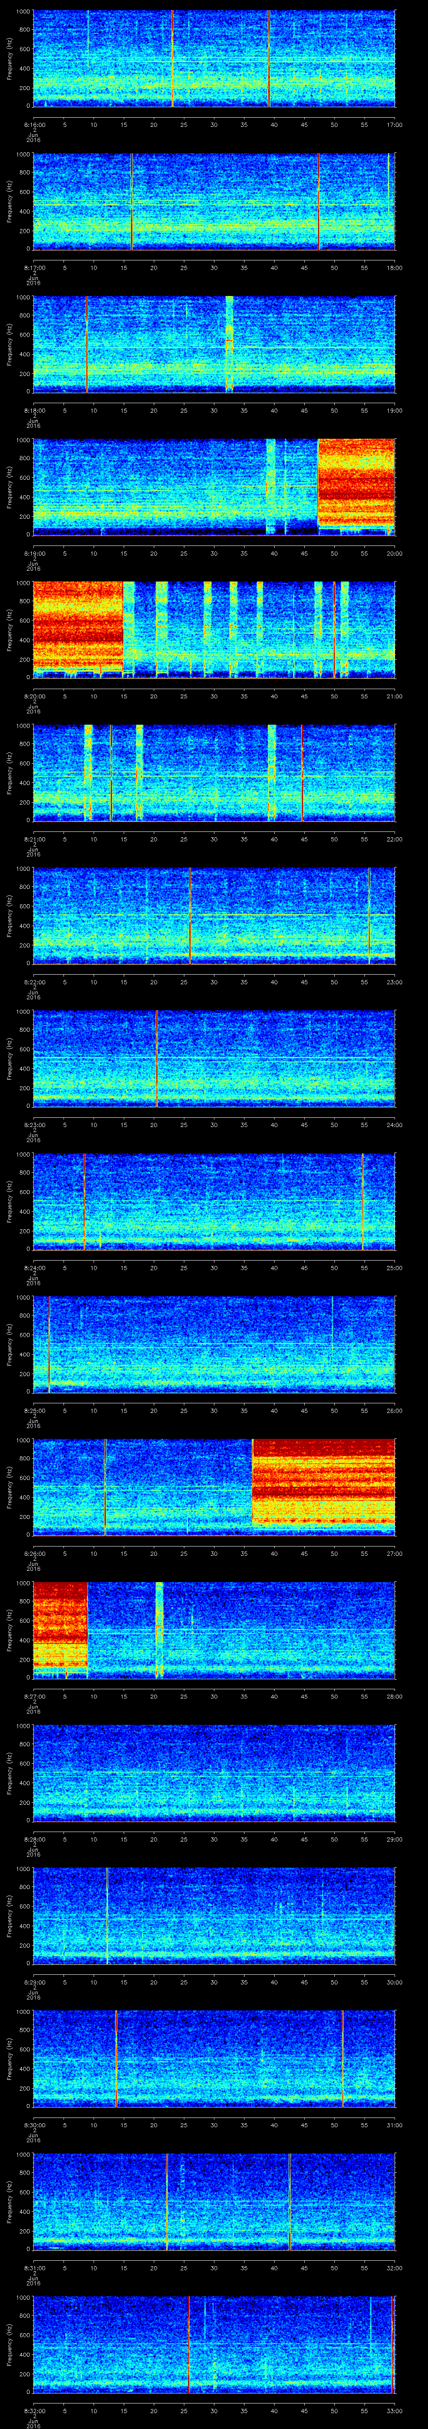The height and width of the screenshot is (2429, 428).
Task: Select the red line near 12 s in the 8:29:00 spectrogram
Action: [107, 1915]
